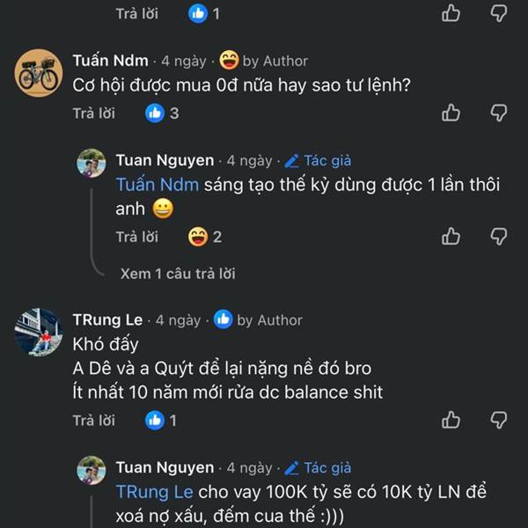This screenshot has width=528, height=528.
Task: Reply to Tuấn Ndm's comment via Trả lời
Action: pos(93,113)
